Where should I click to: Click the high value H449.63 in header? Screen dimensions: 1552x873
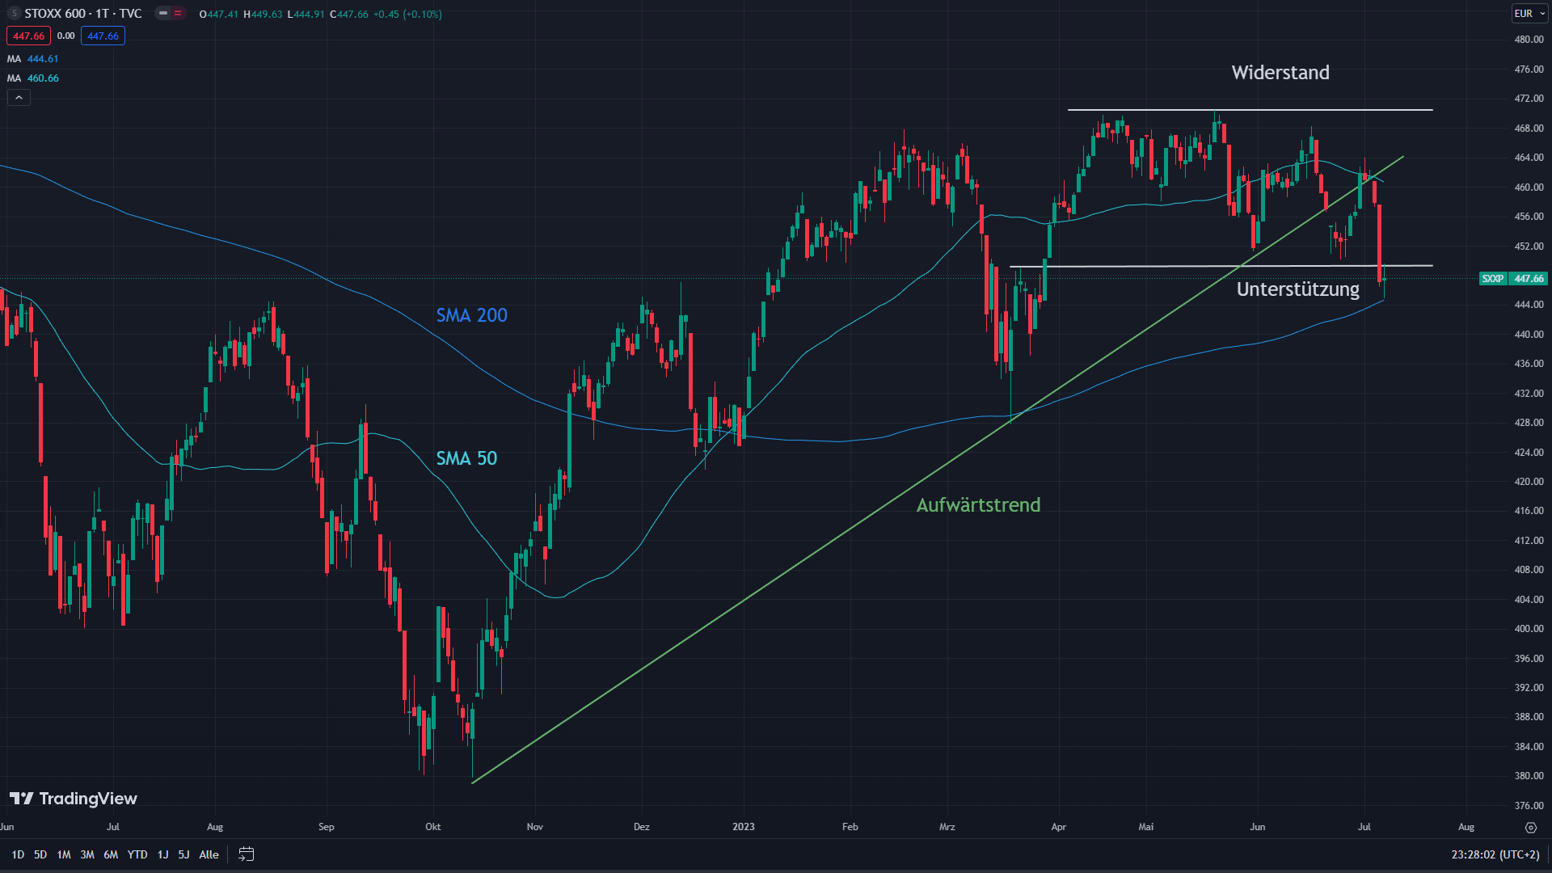(264, 15)
